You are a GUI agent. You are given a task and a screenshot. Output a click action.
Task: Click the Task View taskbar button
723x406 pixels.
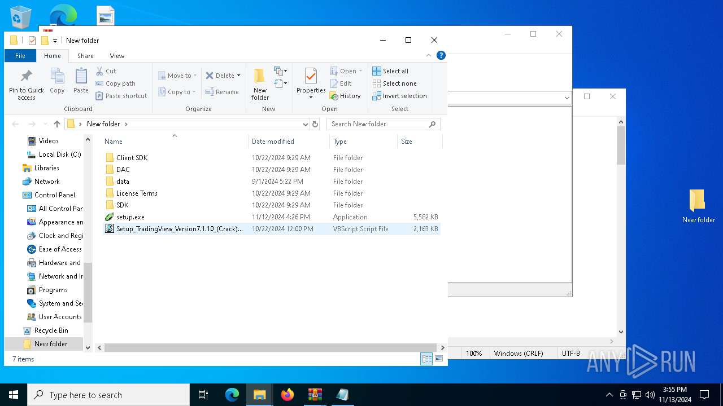(203, 395)
